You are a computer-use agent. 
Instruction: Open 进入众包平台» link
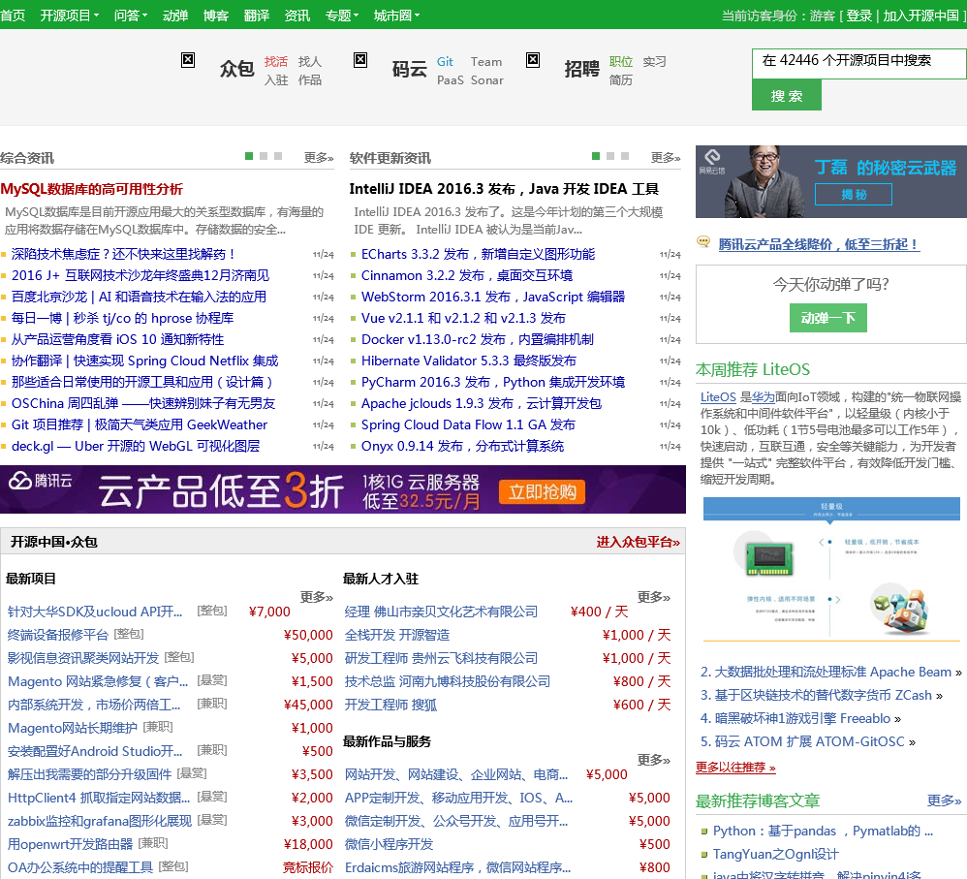(638, 542)
